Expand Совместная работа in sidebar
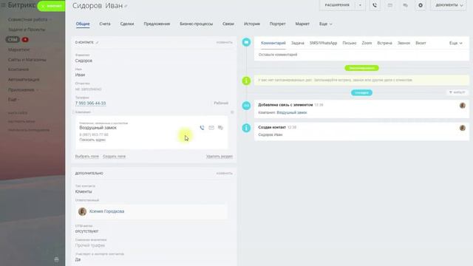This screenshot has width=473, height=266. (30, 20)
